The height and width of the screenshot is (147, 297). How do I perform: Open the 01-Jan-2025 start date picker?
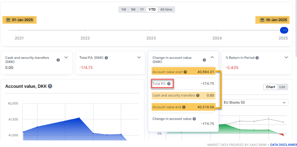(20, 20)
